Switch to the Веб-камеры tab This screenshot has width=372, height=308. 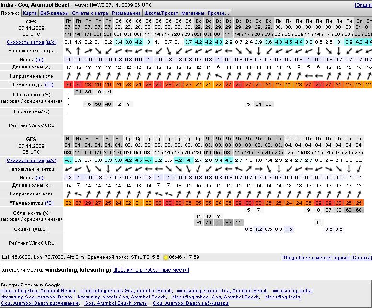(54, 13)
